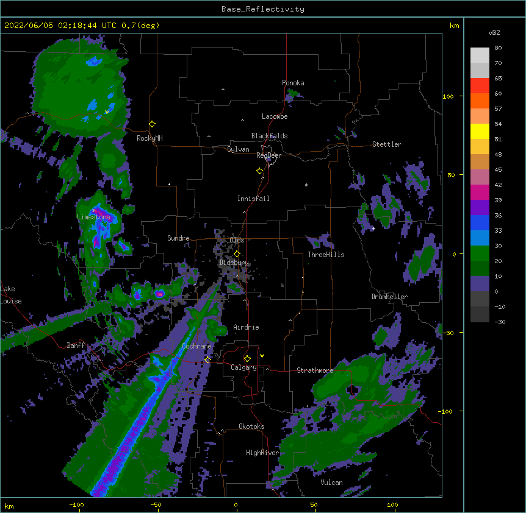
Task: Pick the red 60-65 dBZ legend swatch
Action: [480, 86]
